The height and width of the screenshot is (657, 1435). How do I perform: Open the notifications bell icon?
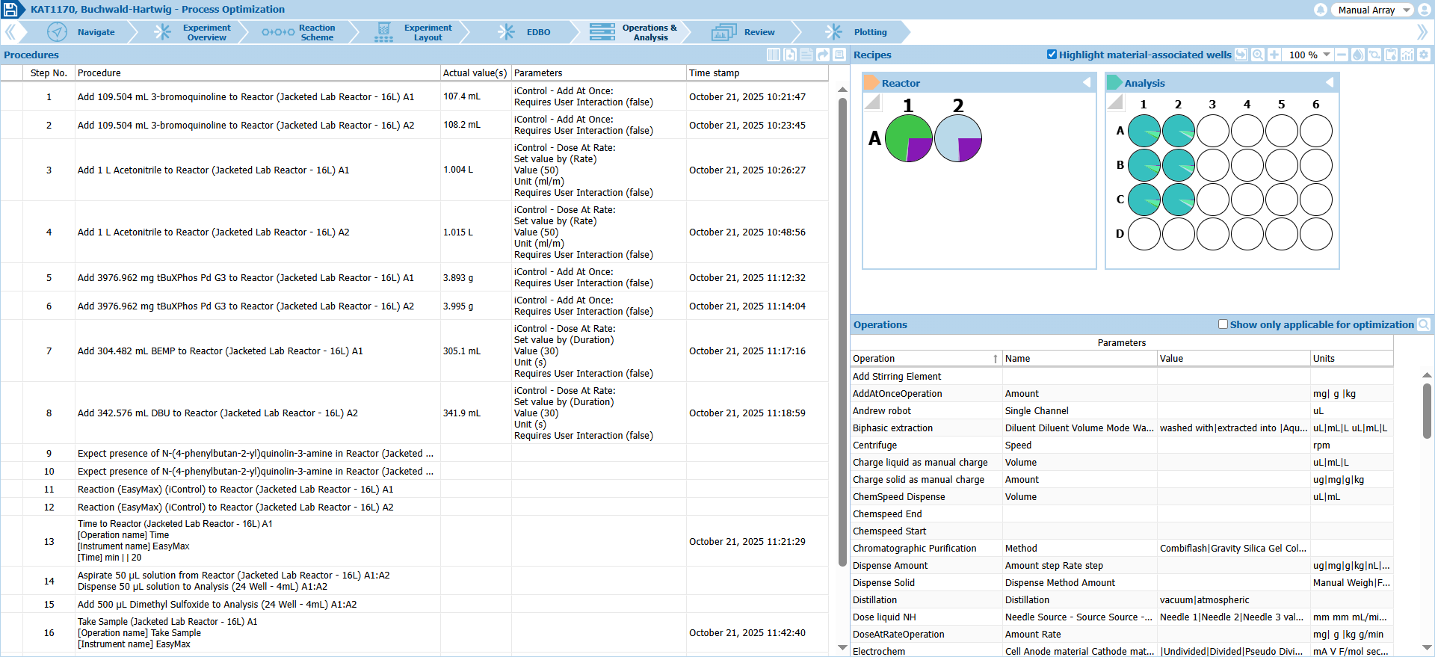[x=1321, y=10]
